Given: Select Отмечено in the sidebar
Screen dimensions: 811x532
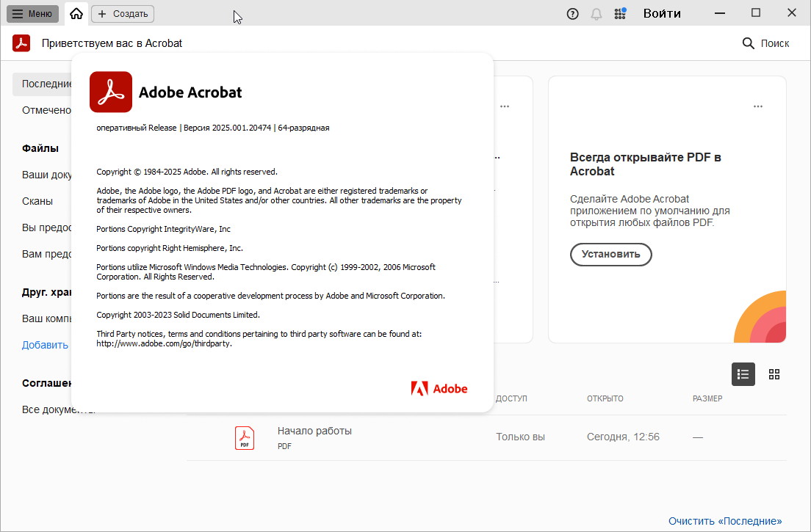Looking at the screenshot, I should point(46,110).
